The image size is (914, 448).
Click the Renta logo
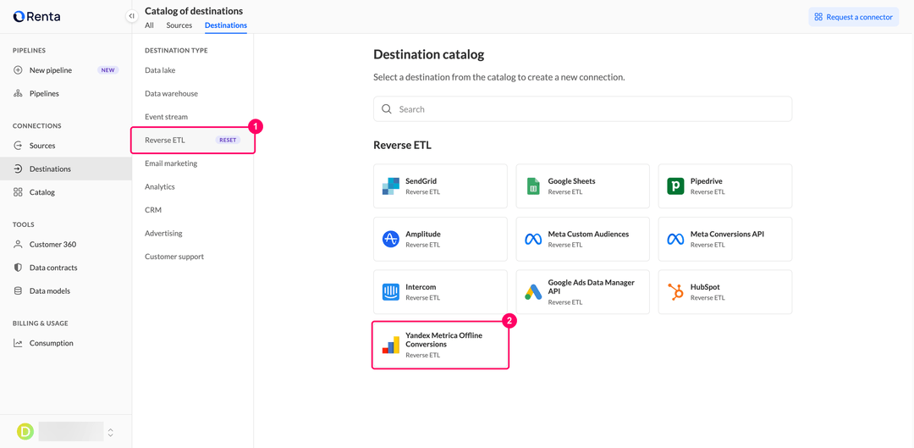[x=36, y=16]
